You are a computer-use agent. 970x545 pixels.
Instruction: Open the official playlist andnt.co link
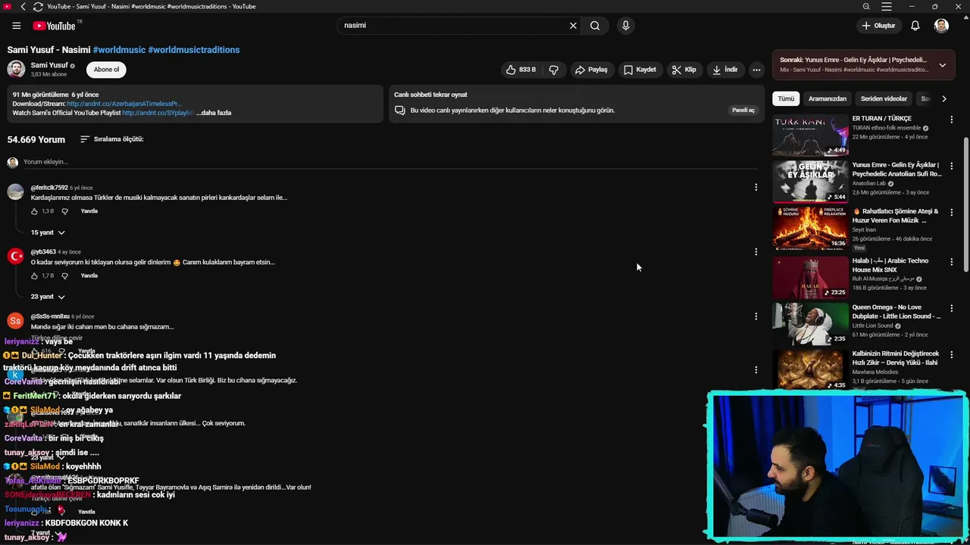[158, 113]
